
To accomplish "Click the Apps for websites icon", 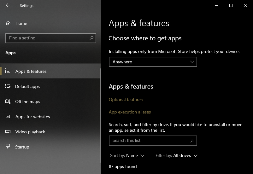I will click(x=8, y=116).
